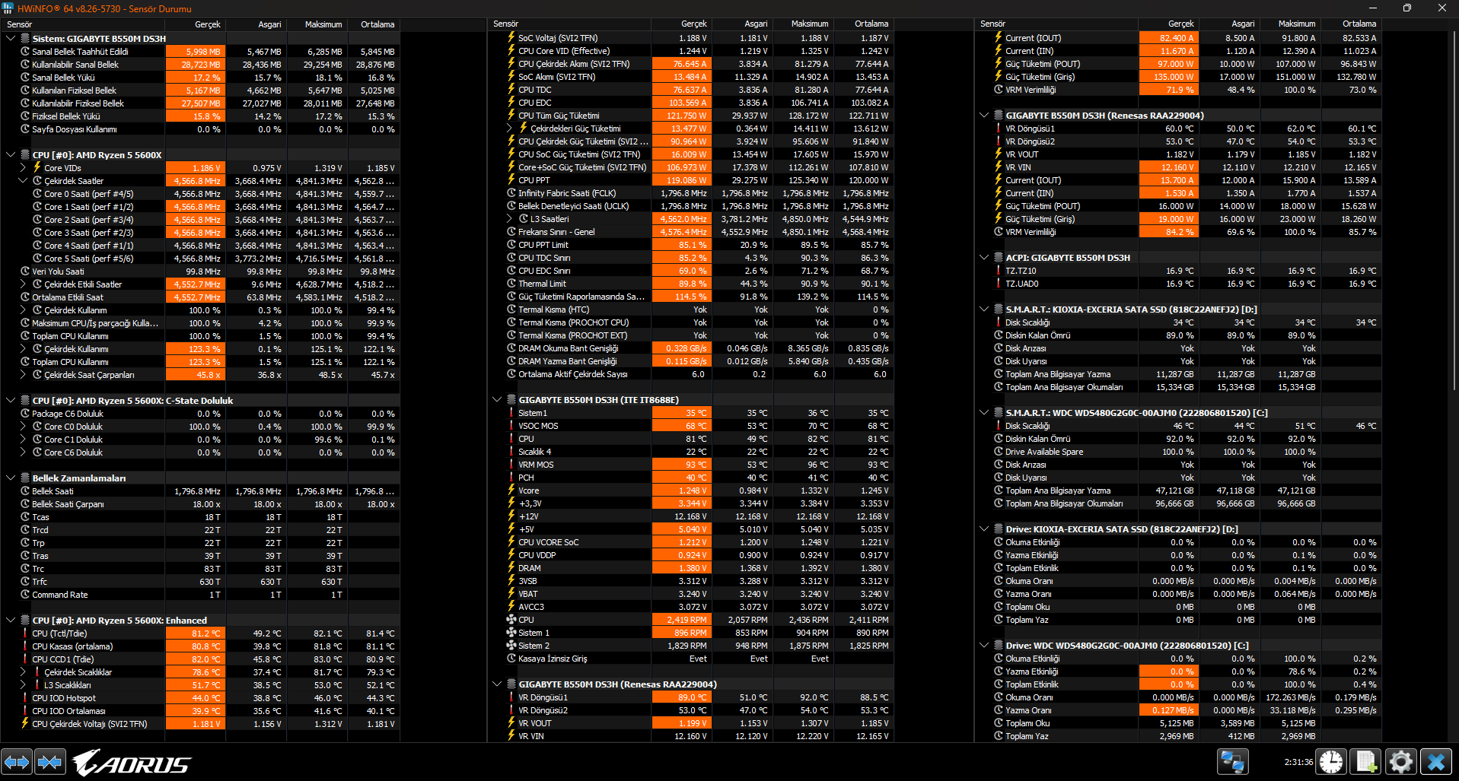Screen dimensions: 1459x781
Task: Click the elapsed time 2:31:36 readout
Action: tap(1298, 761)
